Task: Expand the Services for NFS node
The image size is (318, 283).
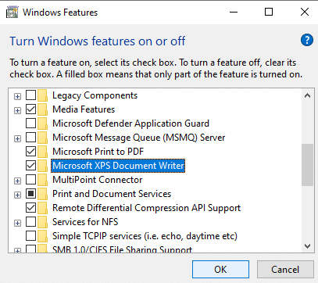Action: (17, 224)
